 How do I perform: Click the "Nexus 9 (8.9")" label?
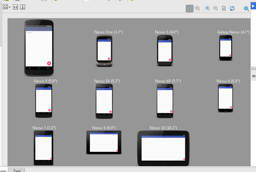(104, 128)
